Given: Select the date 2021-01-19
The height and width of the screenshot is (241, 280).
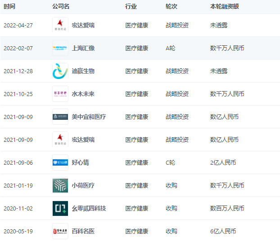Looking at the screenshot, I should click(x=18, y=186).
